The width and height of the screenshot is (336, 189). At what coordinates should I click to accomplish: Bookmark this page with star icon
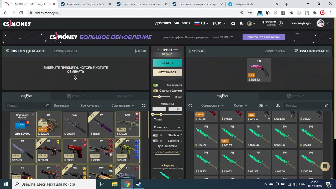[x=250, y=13]
